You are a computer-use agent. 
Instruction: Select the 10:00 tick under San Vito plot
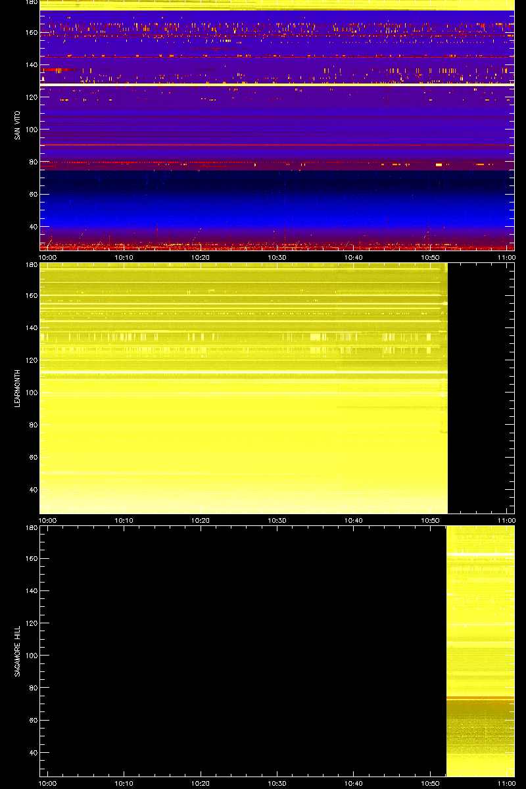coord(47,257)
